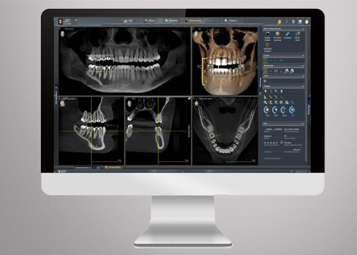Collapse the Werkzeuge section

[x=303, y=66]
